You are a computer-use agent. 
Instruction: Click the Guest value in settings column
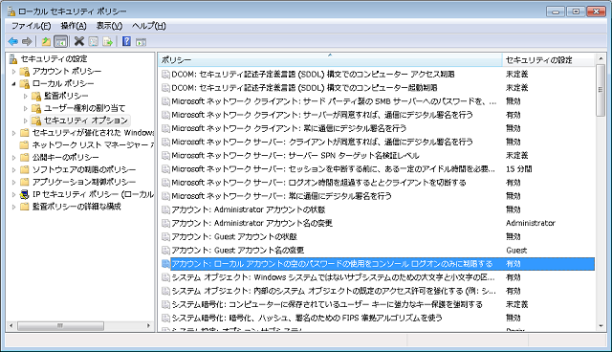(x=516, y=251)
